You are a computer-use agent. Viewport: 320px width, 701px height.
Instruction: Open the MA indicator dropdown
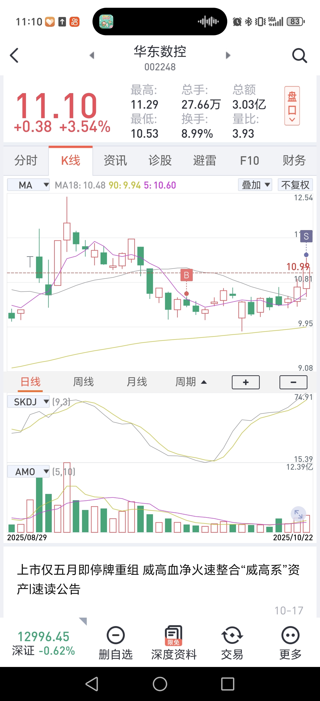[x=28, y=185]
